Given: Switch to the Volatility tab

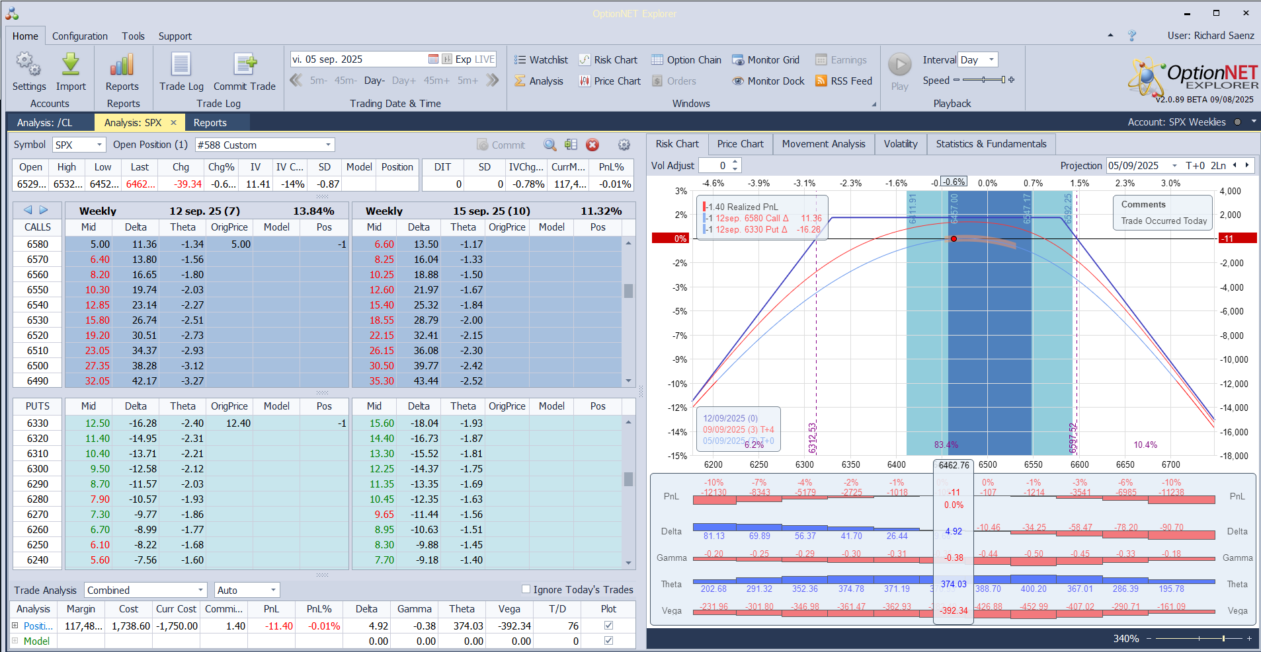Looking at the screenshot, I should tap(900, 144).
